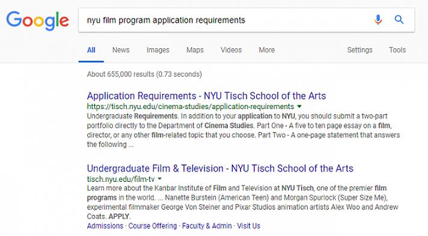The width and height of the screenshot is (428, 236).
Task: Open Undergraduate Film & Television result link
Action: coord(220,169)
